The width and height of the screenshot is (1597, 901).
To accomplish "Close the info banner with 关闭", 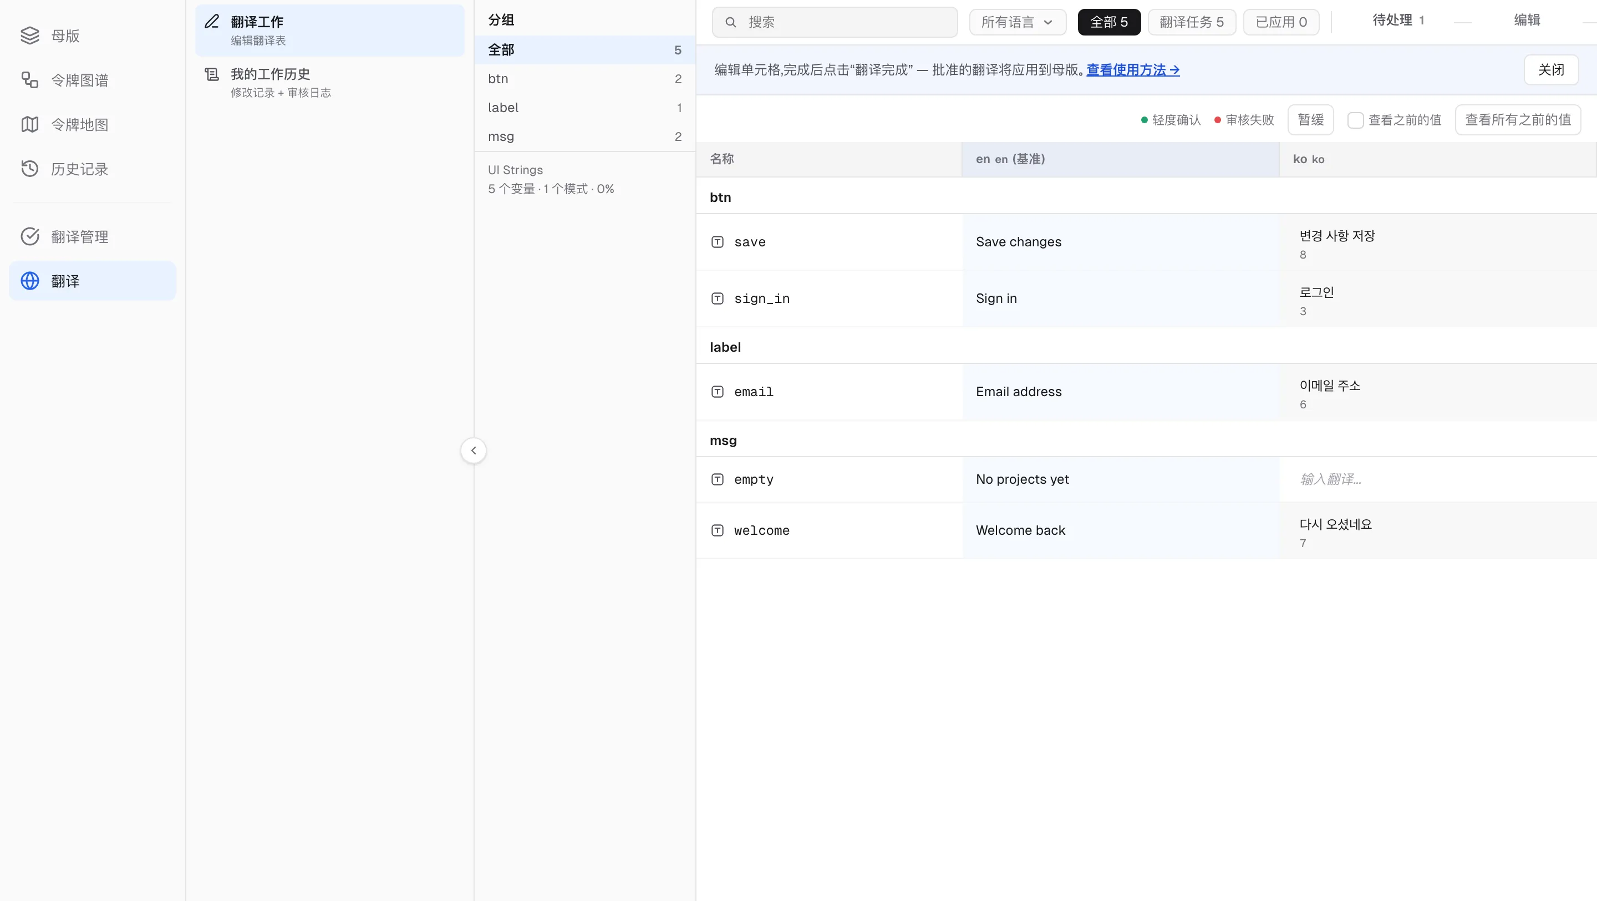I will pos(1551,70).
